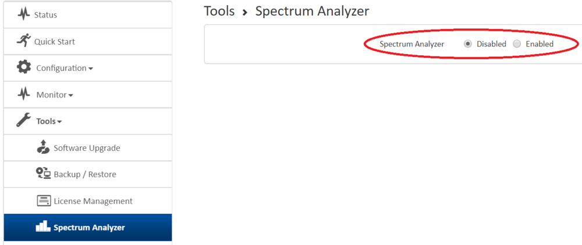Click the Spectrum Analyzer bar chart icon
Viewport: 582px width, 245px height.
pyautogui.click(x=43, y=227)
